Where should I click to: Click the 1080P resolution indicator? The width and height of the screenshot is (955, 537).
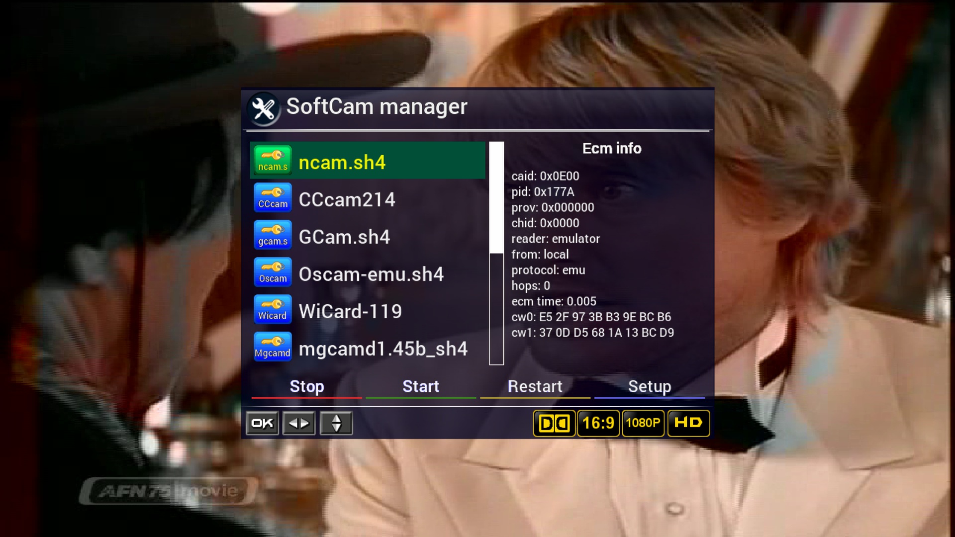643,423
